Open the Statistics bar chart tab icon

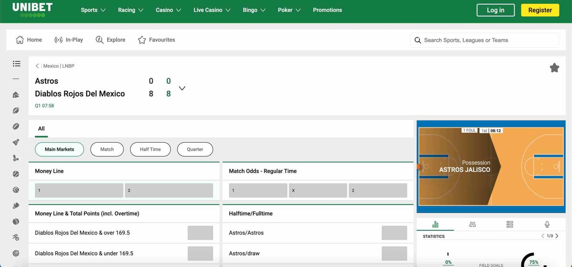(x=435, y=224)
